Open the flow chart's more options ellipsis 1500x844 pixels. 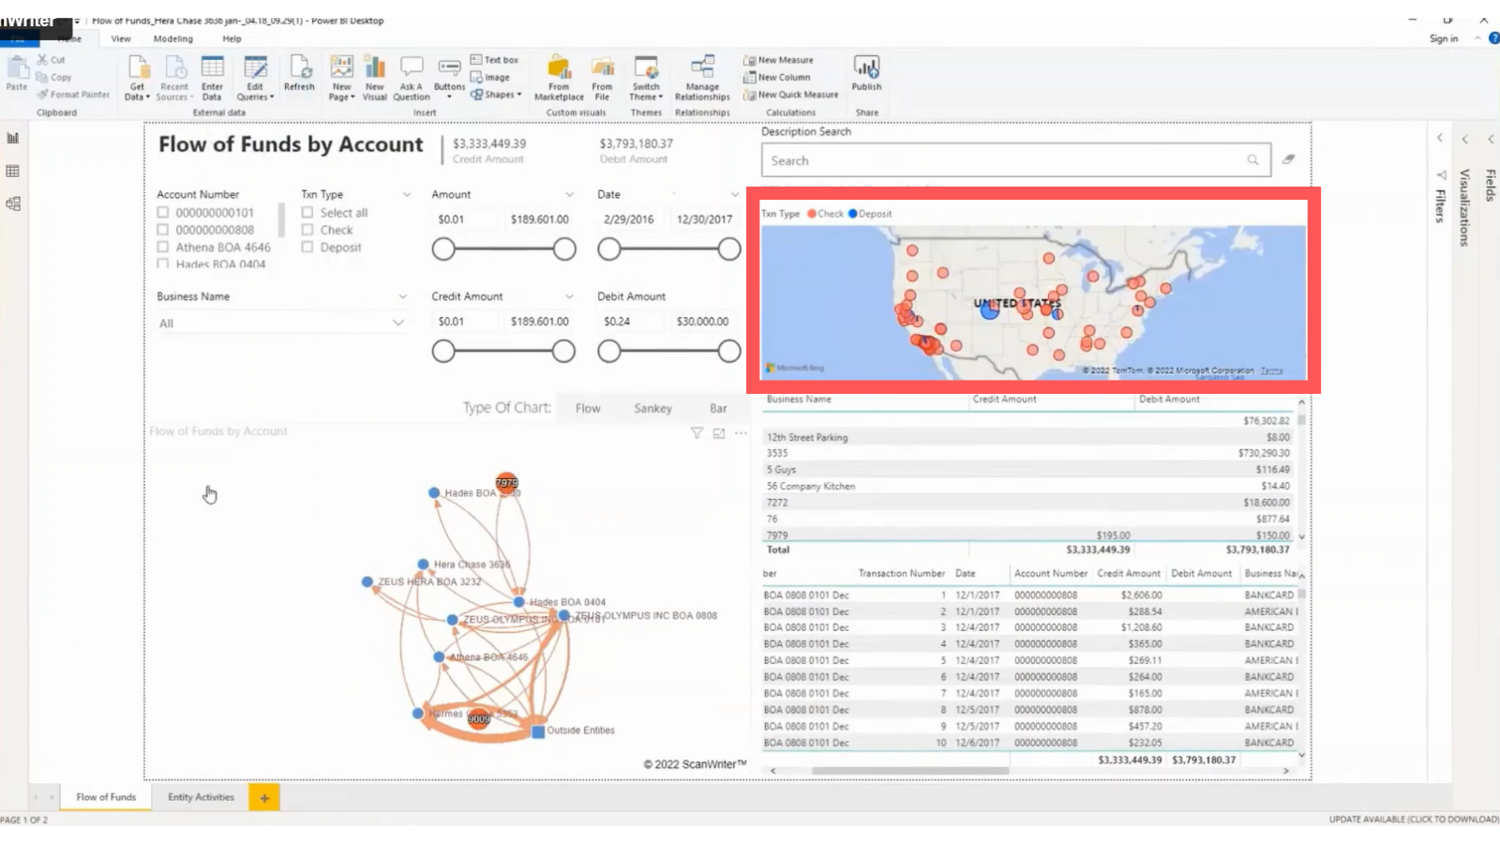(x=742, y=433)
